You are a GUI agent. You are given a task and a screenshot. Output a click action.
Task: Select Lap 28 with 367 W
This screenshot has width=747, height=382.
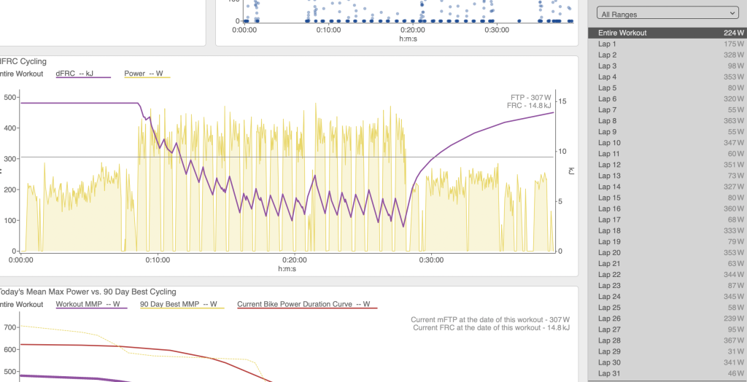pyautogui.click(x=667, y=340)
